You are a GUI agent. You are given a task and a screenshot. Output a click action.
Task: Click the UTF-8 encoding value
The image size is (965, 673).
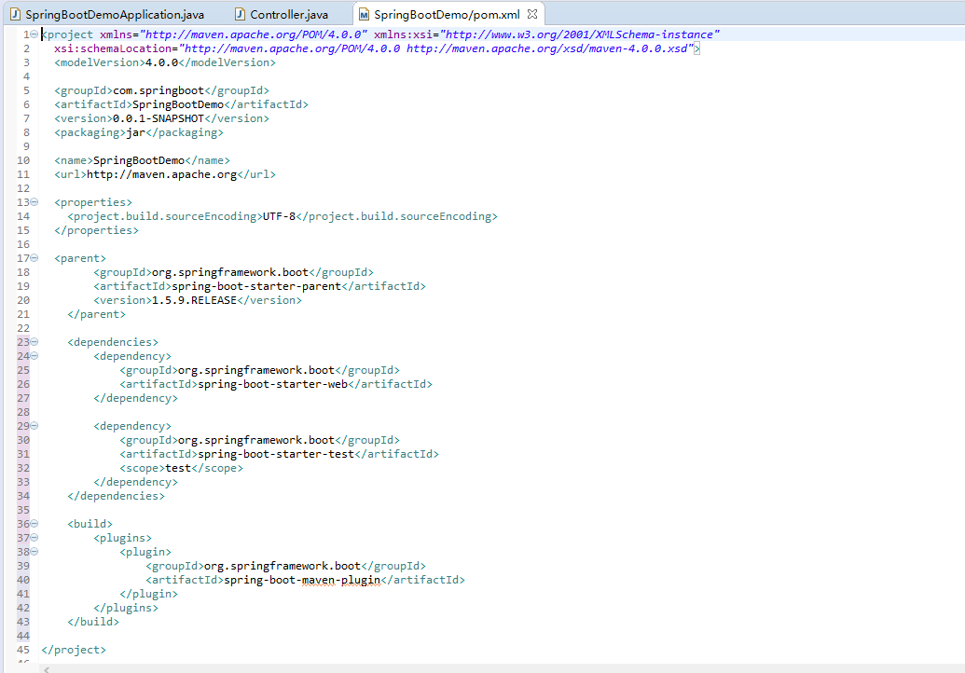tap(279, 216)
